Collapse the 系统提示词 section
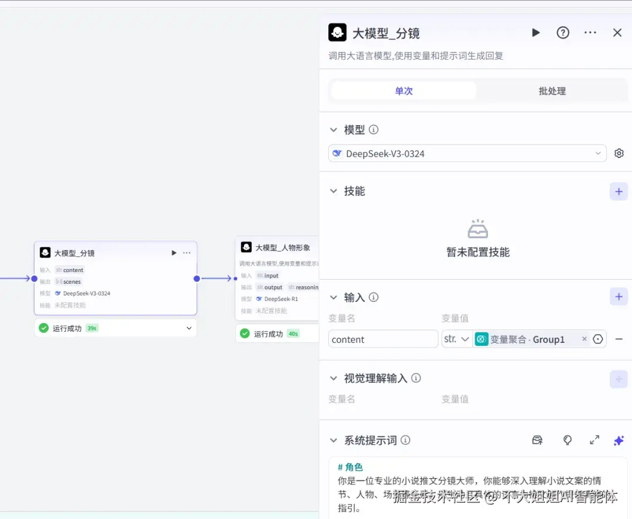This screenshot has width=632, height=519. click(334, 440)
